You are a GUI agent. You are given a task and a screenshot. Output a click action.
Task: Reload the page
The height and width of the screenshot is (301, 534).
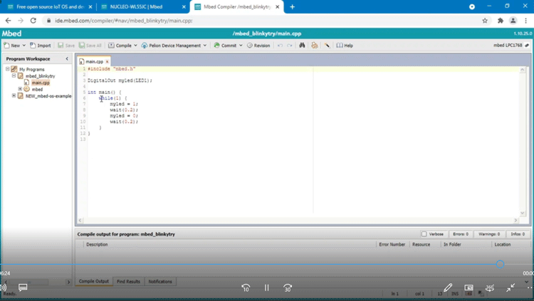[x=33, y=21]
